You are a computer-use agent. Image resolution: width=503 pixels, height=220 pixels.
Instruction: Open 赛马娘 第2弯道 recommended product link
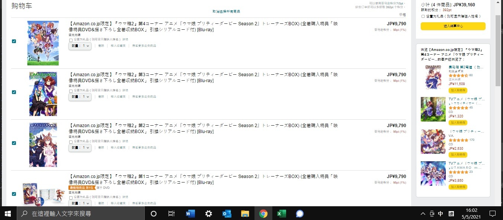pyautogui.click(x=467, y=67)
